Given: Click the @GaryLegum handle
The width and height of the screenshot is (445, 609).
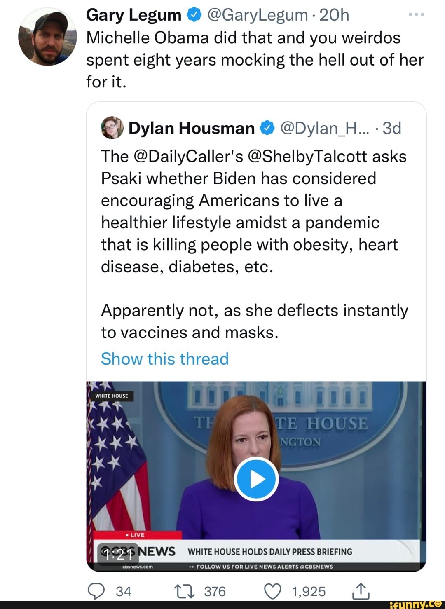Looking at the screenshot, I should tap(258, 15).
